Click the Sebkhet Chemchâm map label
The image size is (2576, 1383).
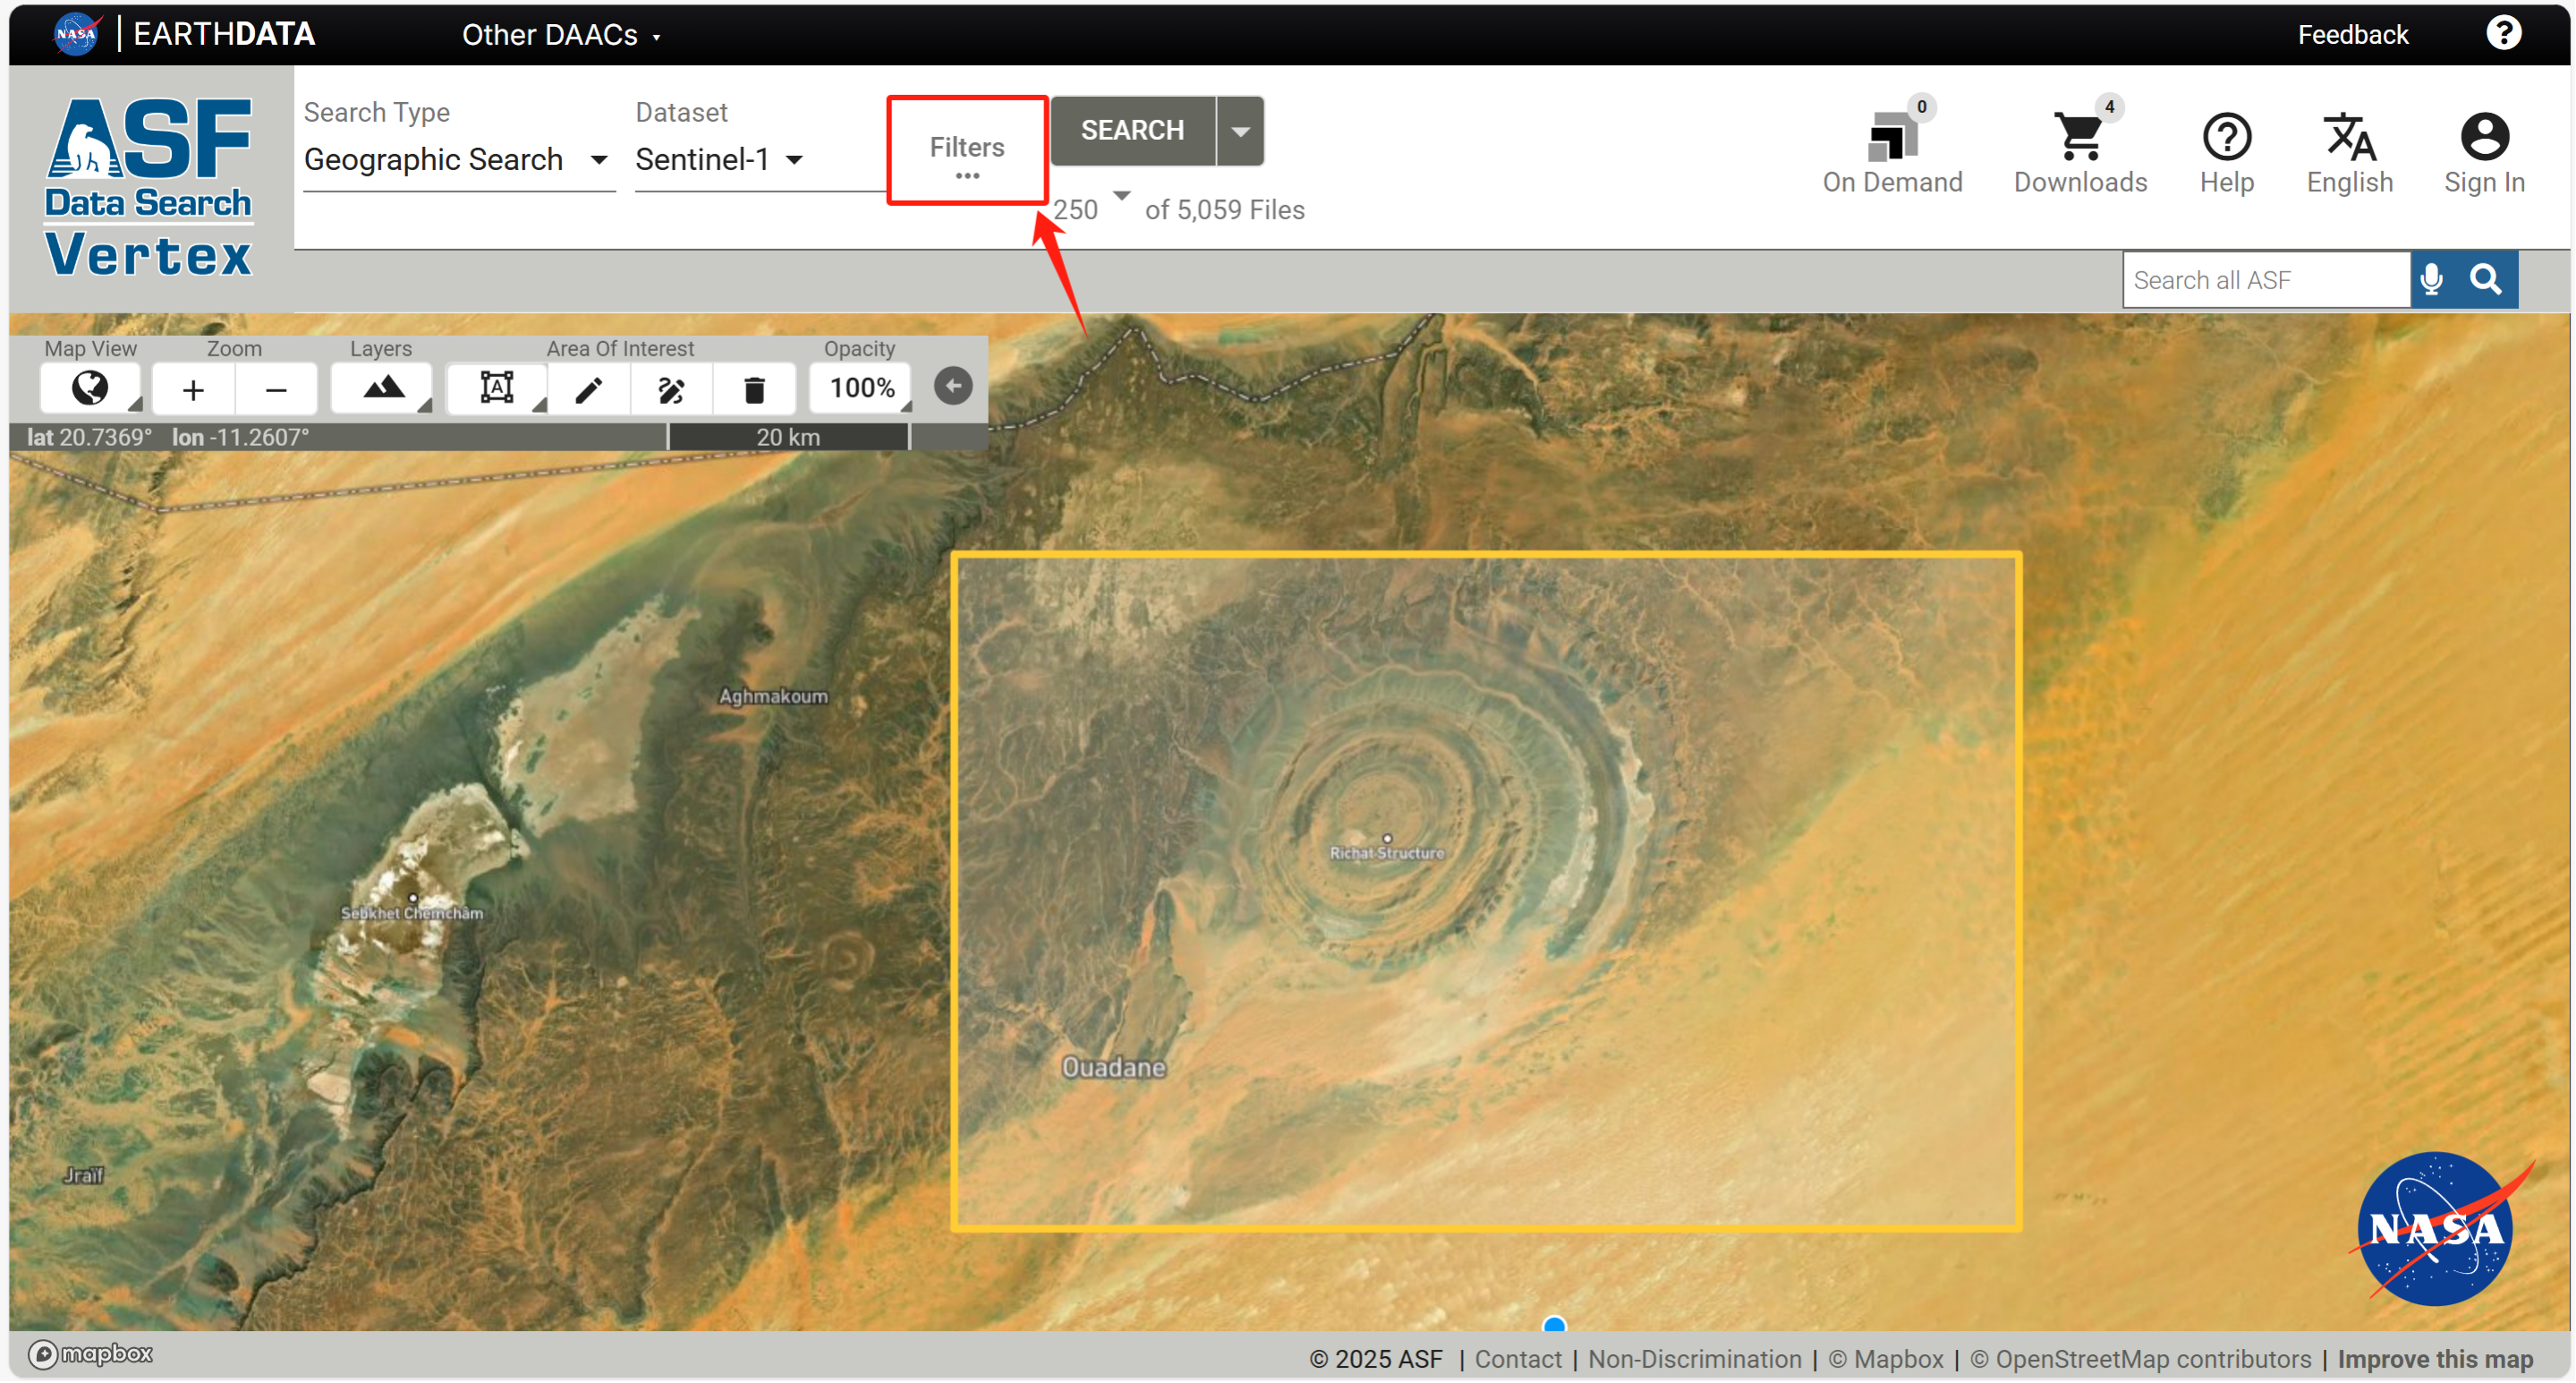(x=412, y=914)
